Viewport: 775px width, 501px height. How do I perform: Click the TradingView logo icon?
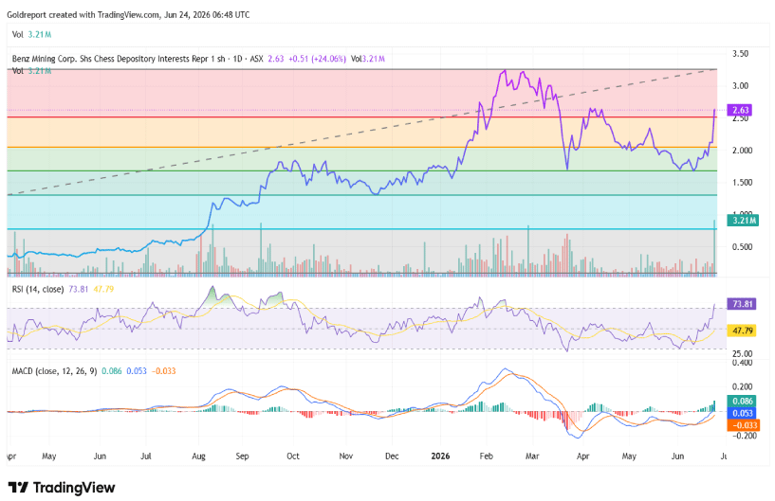tap(18, 488)
